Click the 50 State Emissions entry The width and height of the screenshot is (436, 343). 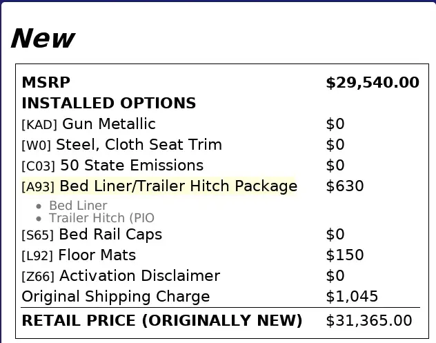[x=132, y=165]
